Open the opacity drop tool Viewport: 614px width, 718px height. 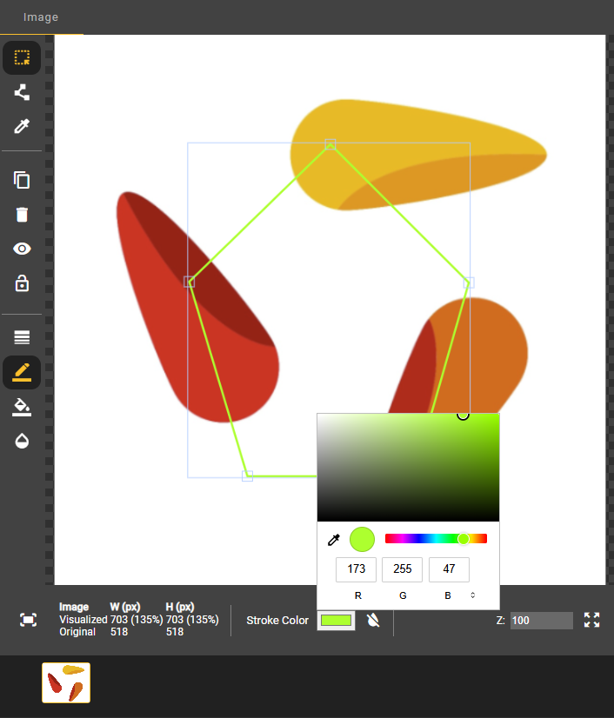click(22, 441)
